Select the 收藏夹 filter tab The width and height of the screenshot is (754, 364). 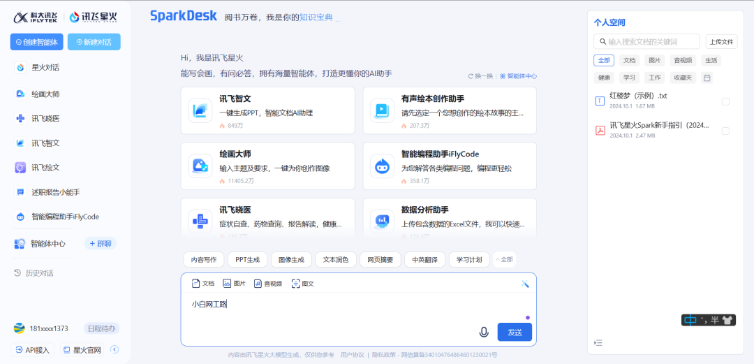(683, 78)
